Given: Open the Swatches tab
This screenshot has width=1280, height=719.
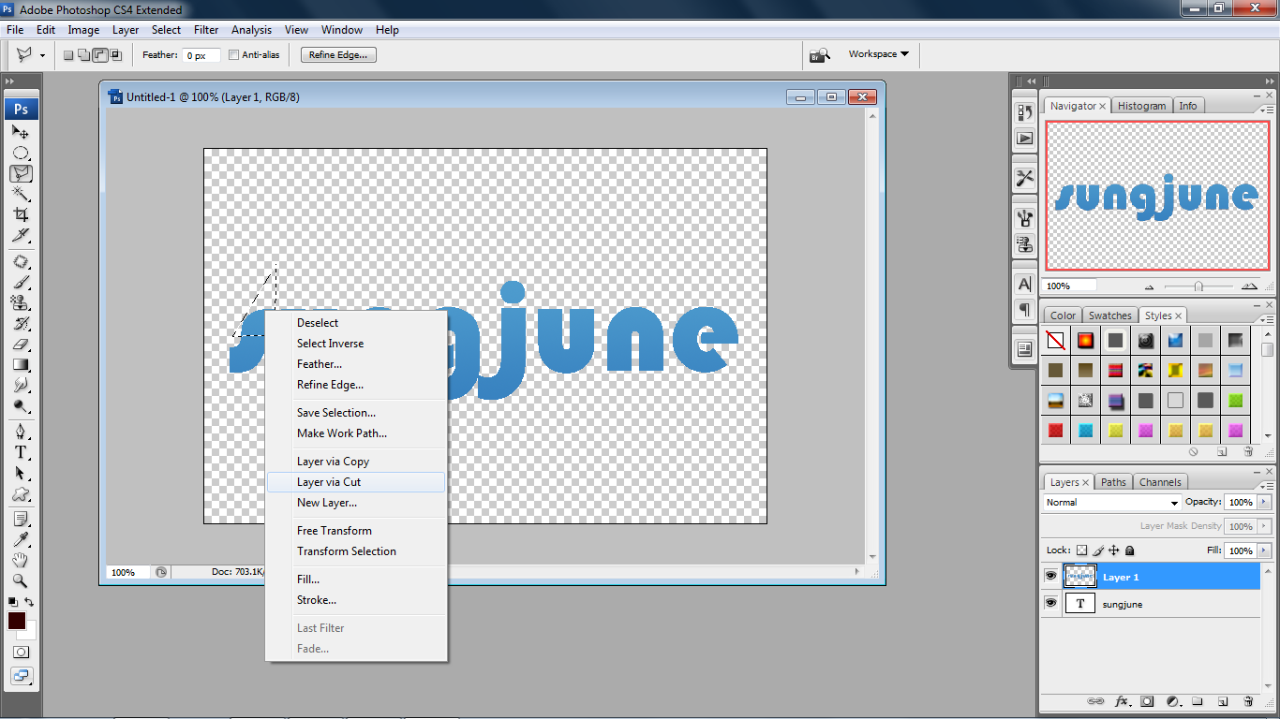Looking at the screenshot, I should coord(1110,315).
